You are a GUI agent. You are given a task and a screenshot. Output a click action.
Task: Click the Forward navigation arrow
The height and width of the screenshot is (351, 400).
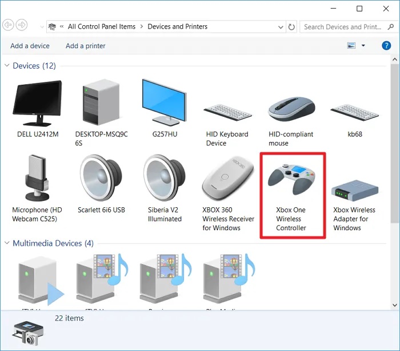coord(22,25)
